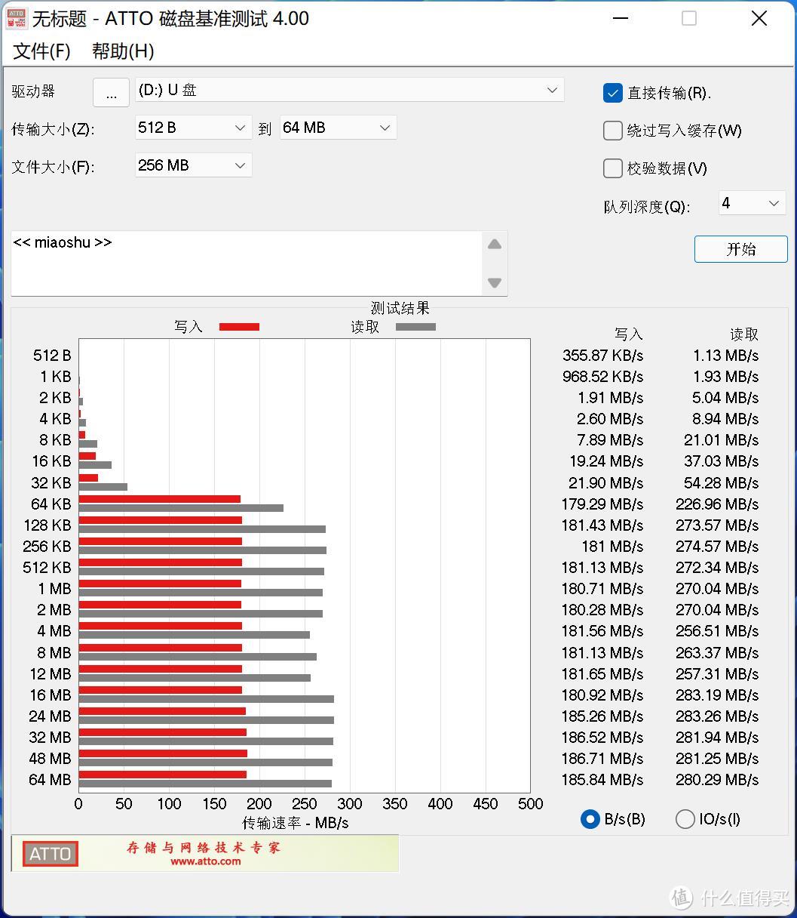Click the 开始 start button
The width and height of the screenshot is (797, 918).
coord(740,249)
